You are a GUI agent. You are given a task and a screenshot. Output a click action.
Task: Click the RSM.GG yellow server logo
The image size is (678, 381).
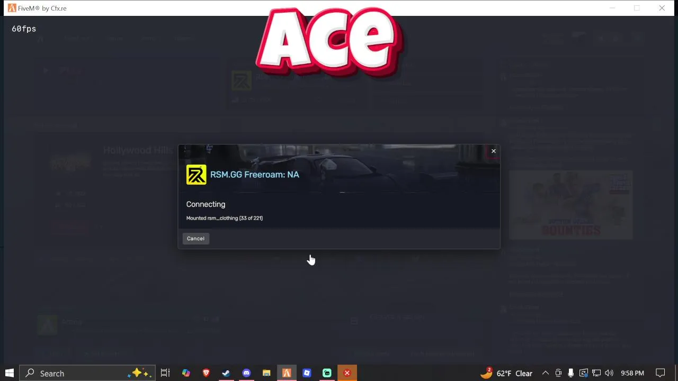(196, 175)
